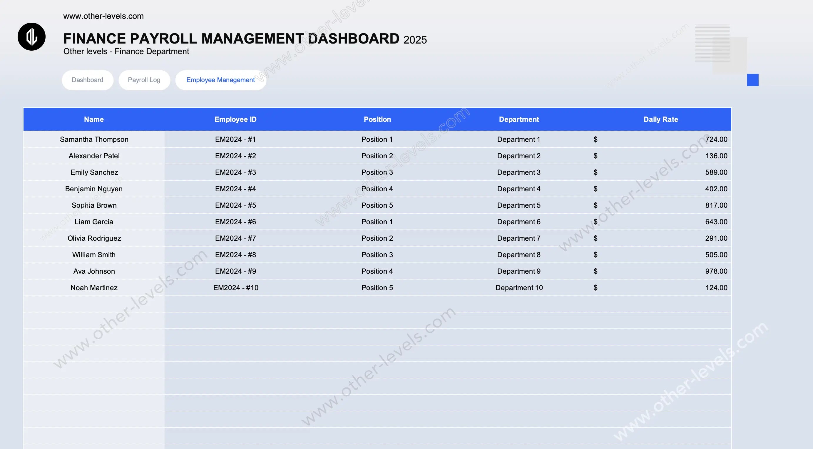
Task: Click the dashboard title heading text
Action: coord(231,39)
